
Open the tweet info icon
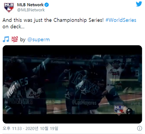(x=140, y=128)
